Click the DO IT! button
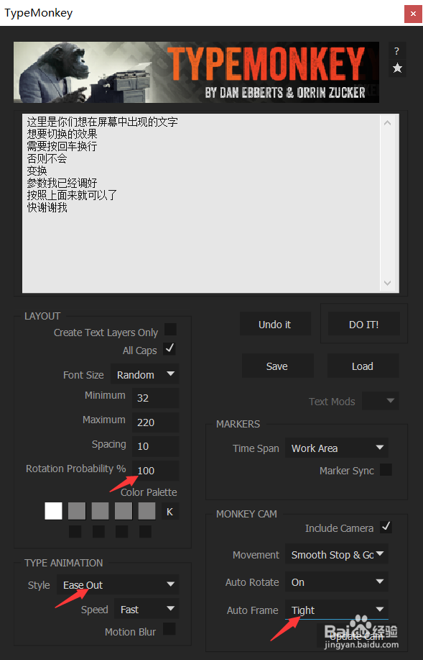The height and width of the screenshot is (660, 423). point(364,324)
